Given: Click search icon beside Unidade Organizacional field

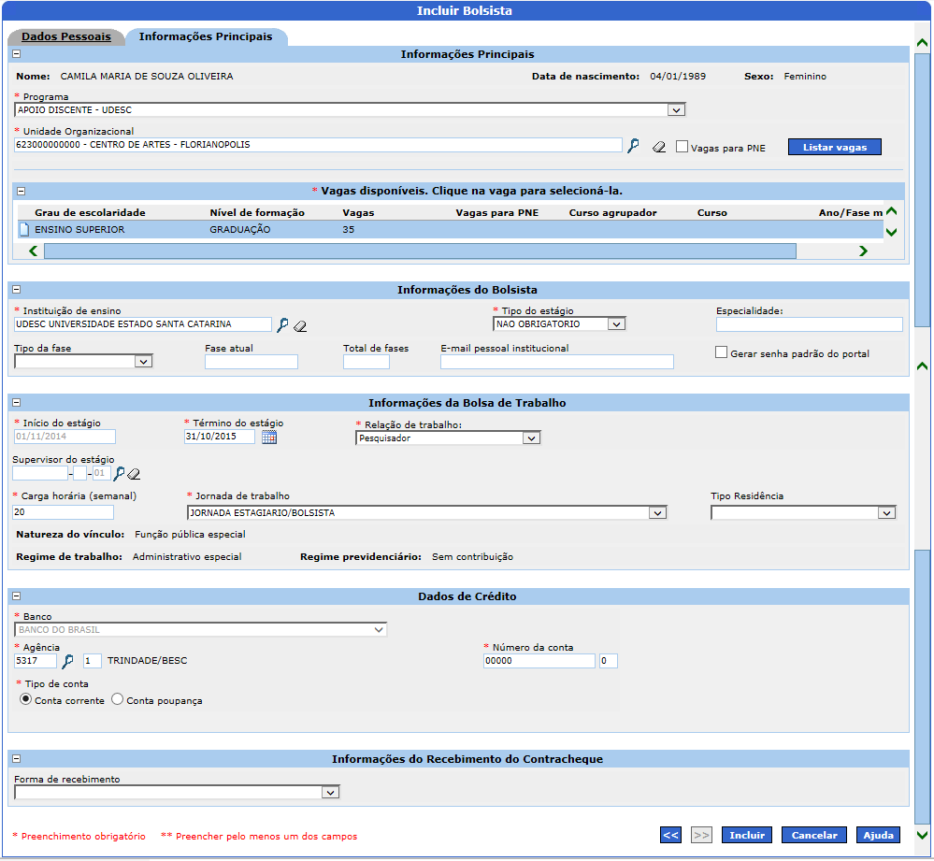Looking at the screenshot, I should coord(633,146).
